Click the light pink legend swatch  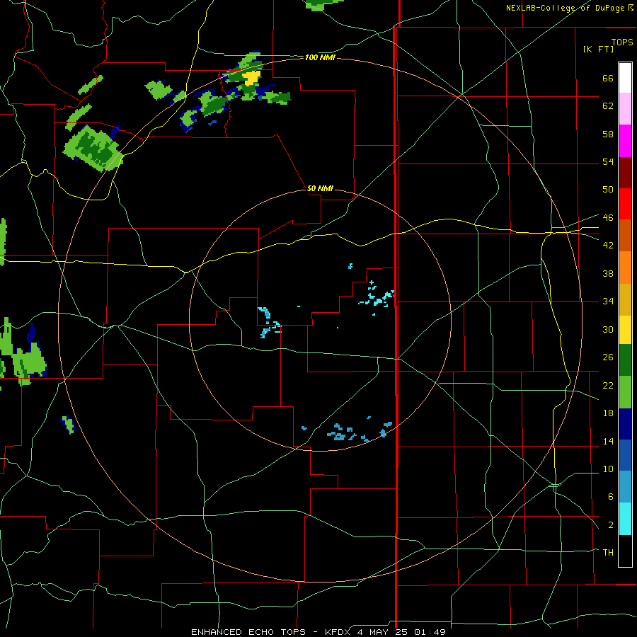[625, 108]
